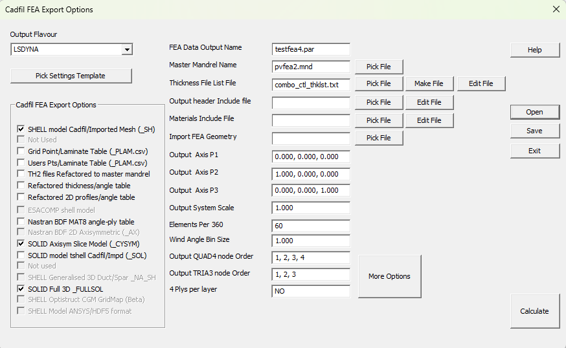The height and width of the screenshot is (348, 566).
Task: Click Make File for Thickness List
Action: (429, 83)
